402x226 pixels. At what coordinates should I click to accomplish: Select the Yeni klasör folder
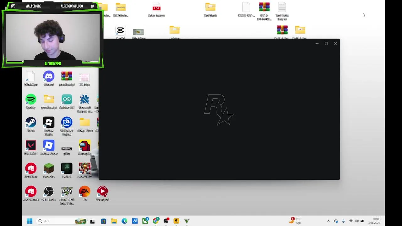pyautogui.click(x=210, y=9)
